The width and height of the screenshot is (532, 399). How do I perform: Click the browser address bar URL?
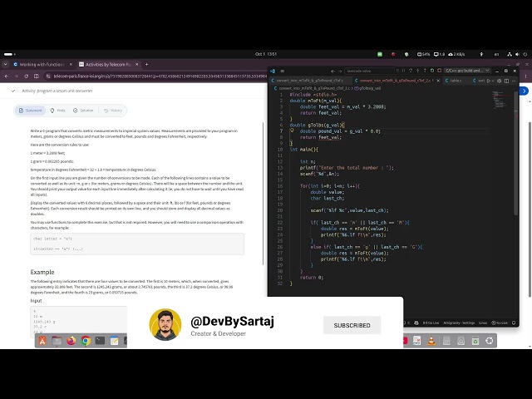pyautogui.click(x=160, y=76)
